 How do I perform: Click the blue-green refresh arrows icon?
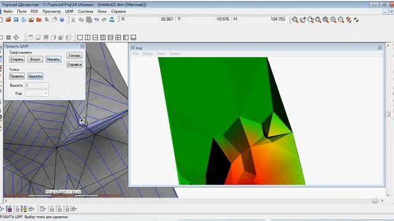pyautogui.click(x=112, y=20)
